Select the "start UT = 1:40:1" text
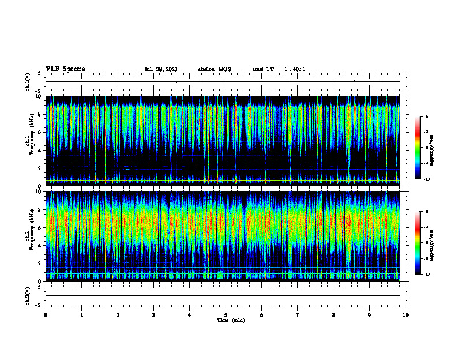 279,69
